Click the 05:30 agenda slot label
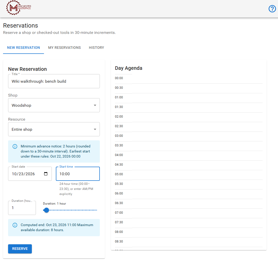278x263 pixels. click(x=119, y=184)
